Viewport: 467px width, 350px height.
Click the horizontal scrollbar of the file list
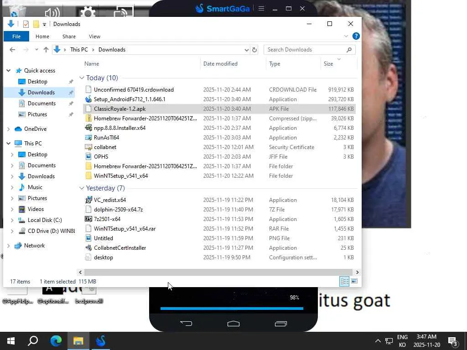(218, 272)
